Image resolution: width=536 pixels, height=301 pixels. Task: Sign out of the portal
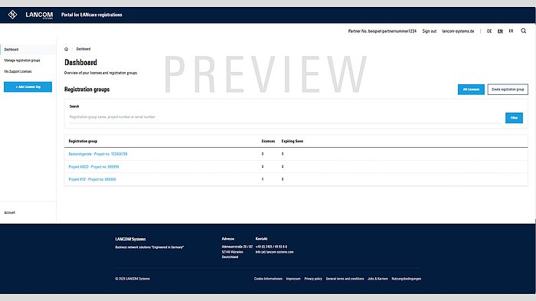[x=430, y=31]
